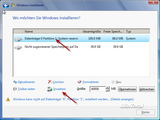
Task: Click the star icon beside Neu
Action: (113, 82)
